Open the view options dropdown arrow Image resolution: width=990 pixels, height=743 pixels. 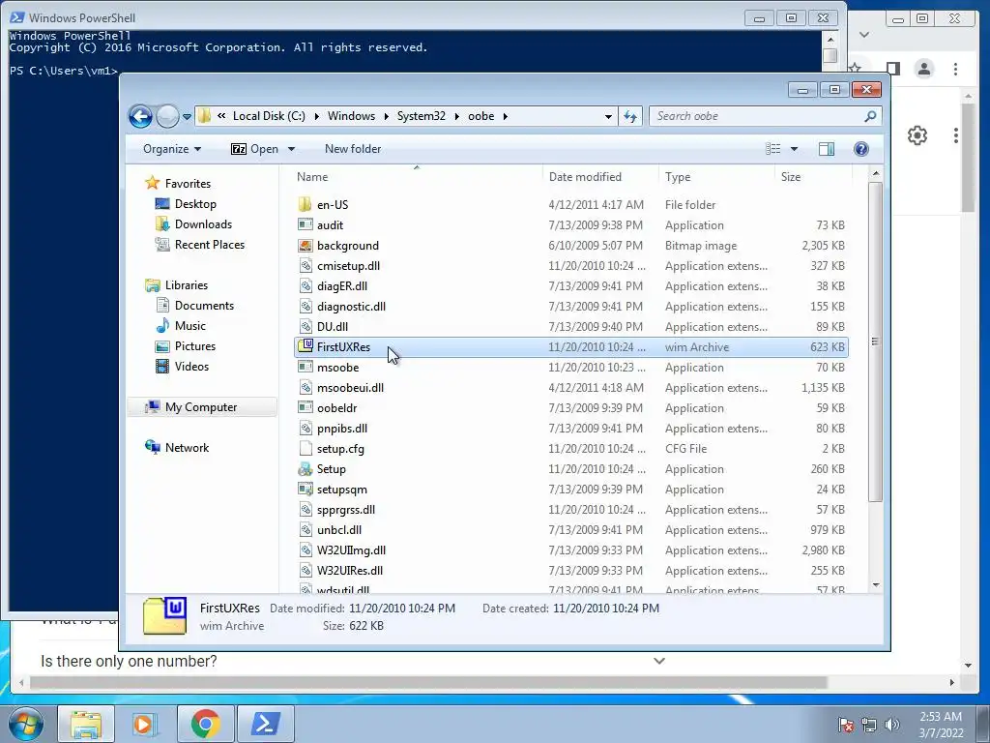(795, 149)
